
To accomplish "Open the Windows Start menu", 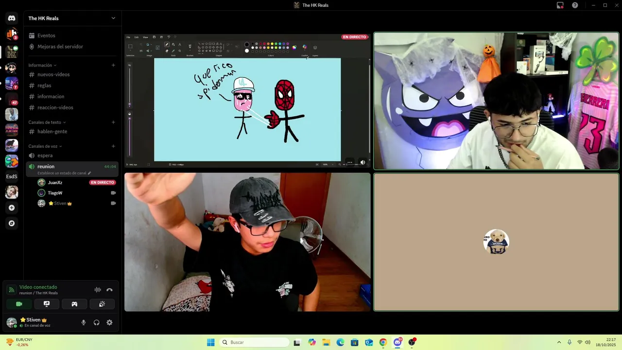I will point(210,342).
